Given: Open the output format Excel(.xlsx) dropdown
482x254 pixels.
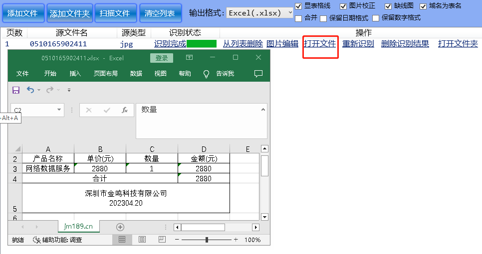Looking at the screenshot, I should [260, 13].
